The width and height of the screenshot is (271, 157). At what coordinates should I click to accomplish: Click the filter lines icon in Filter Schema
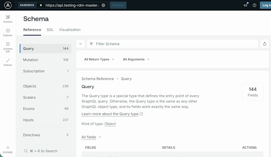(x=91, y=44)
